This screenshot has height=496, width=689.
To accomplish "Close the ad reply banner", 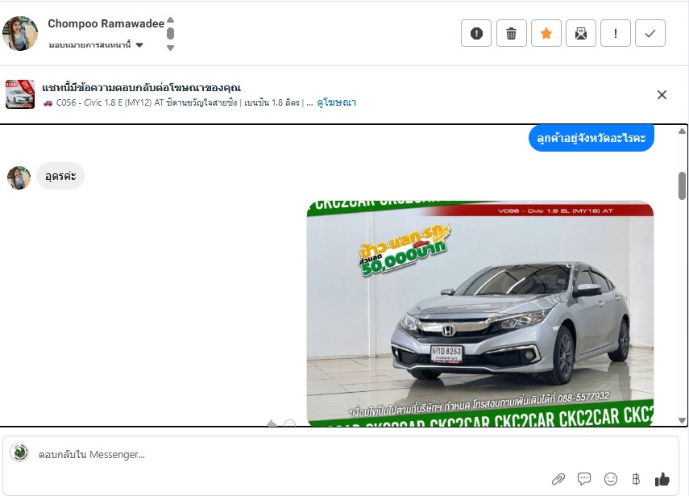I will tap(662, 94).
